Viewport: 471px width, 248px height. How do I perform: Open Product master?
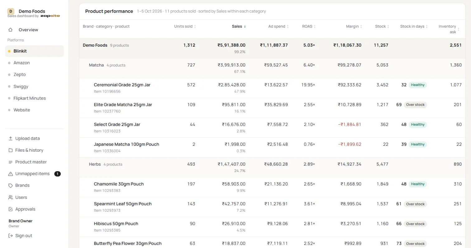click(x=34, y=162)
